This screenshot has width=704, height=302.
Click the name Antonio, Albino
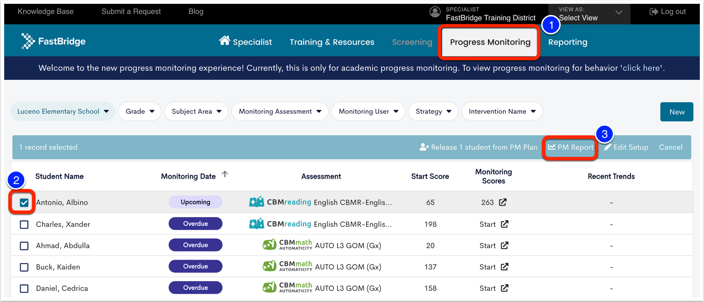tap(62, 202)
